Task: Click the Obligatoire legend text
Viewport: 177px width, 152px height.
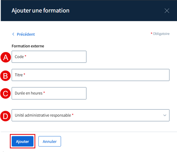Action: coord(161,34)
